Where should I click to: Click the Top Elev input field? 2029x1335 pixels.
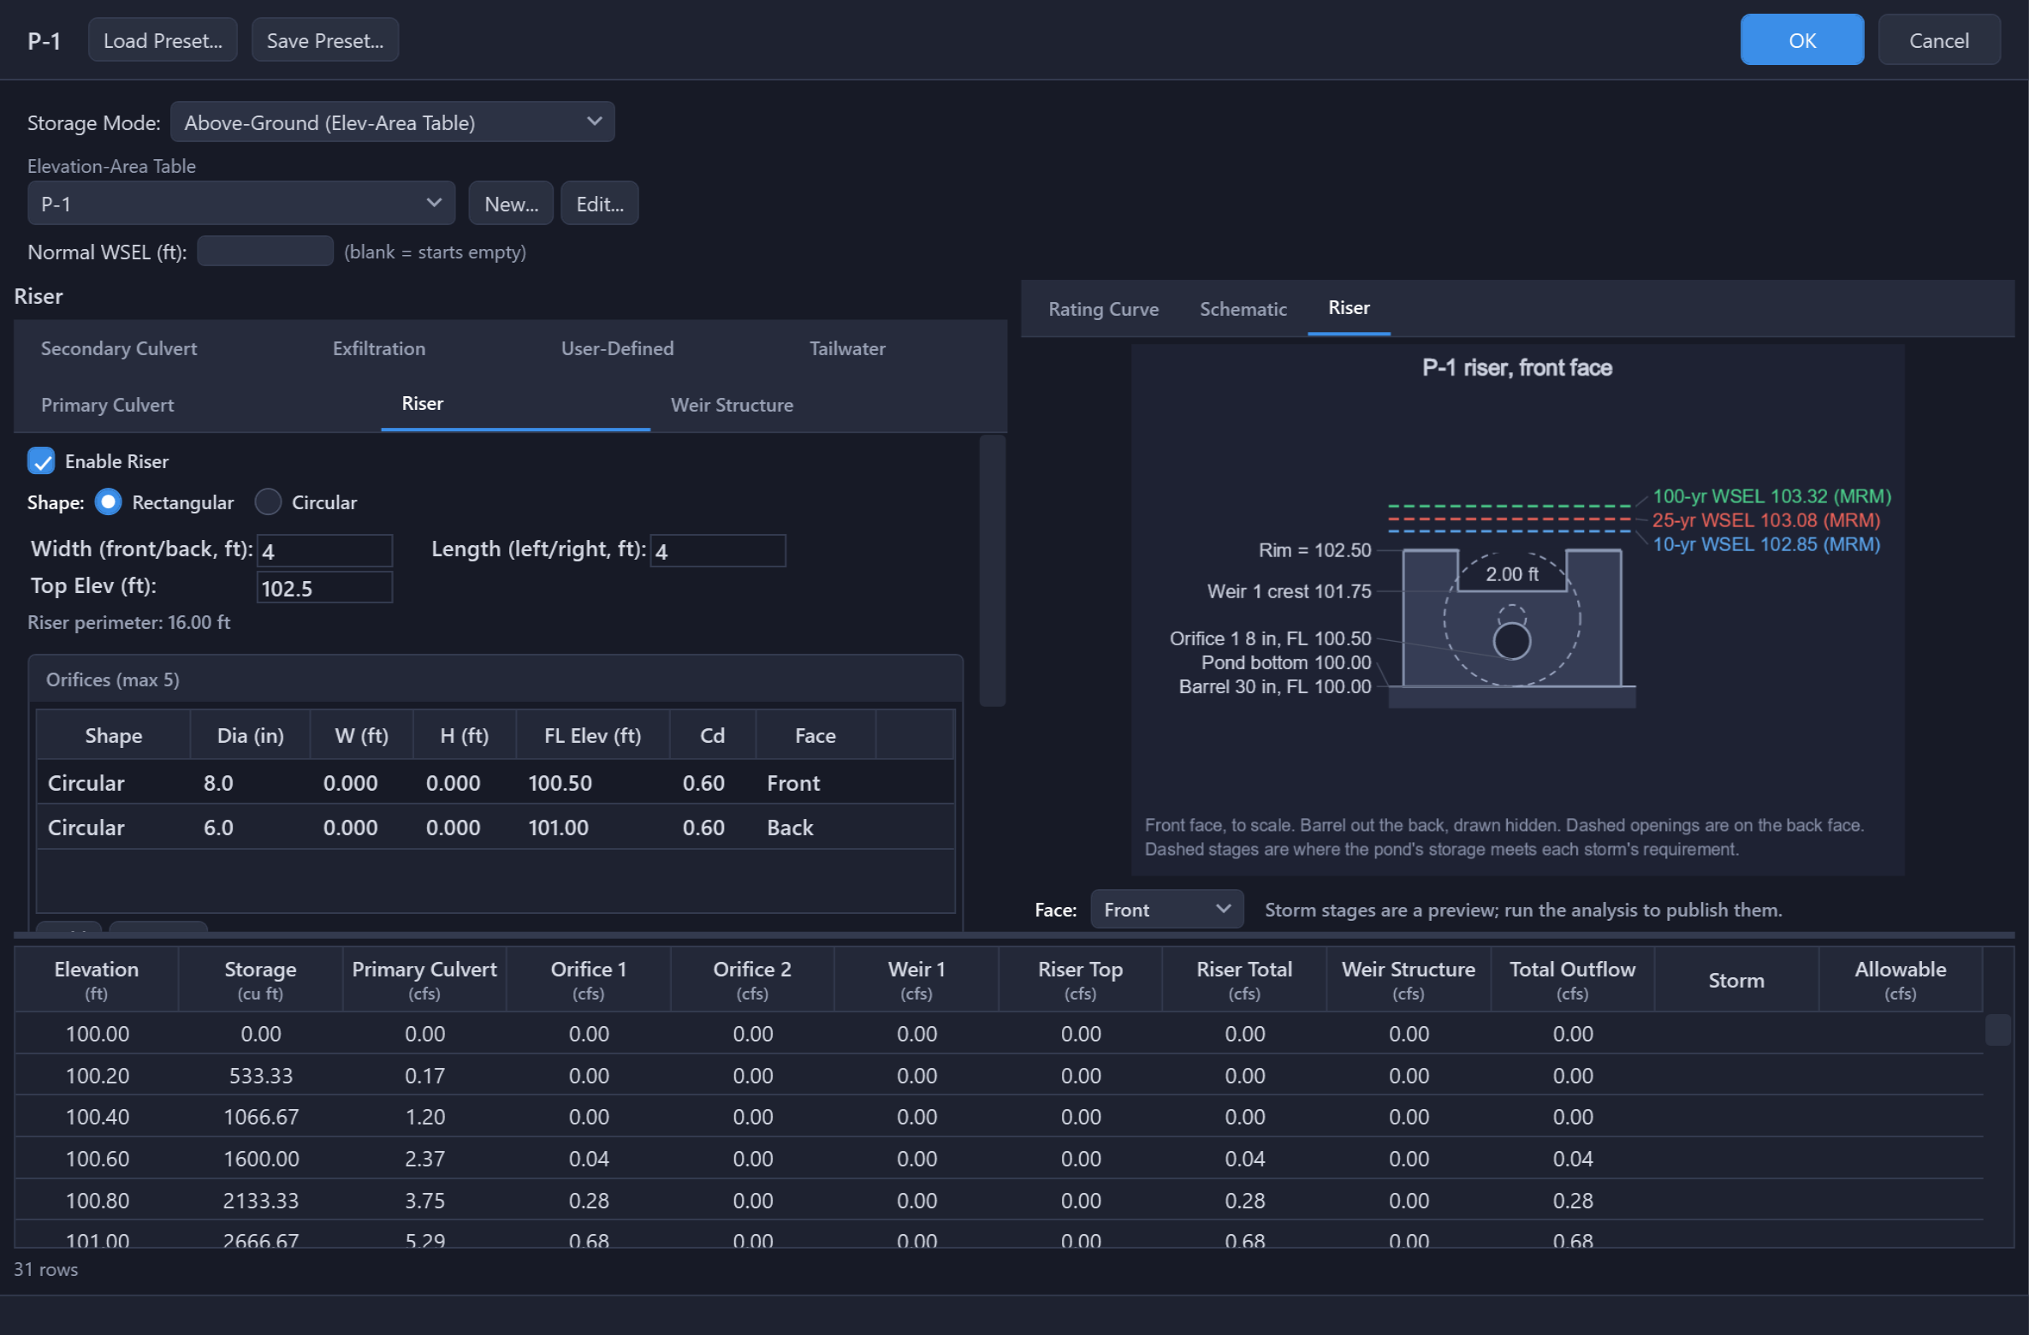(324, 588)
